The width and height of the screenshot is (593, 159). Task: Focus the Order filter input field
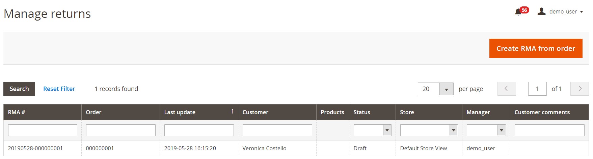(120, 130)
